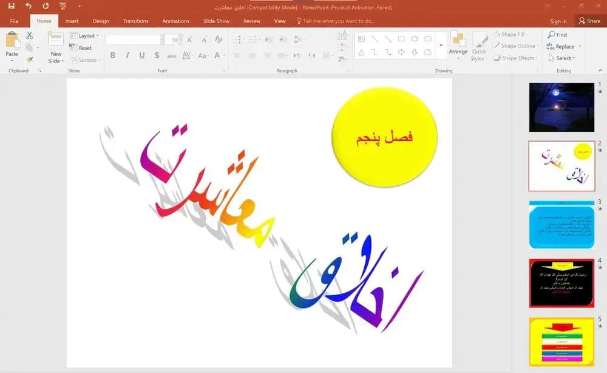
Task: Decrease font size with the smaller A
Action: point(205,39)
